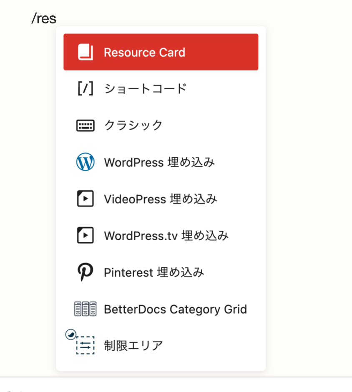Insert the WordPress.tv 埋め込み block

[161, 235]
